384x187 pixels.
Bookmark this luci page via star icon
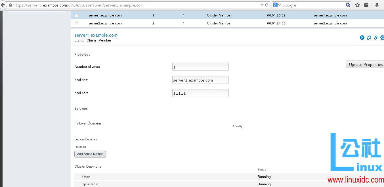point(357,5)
